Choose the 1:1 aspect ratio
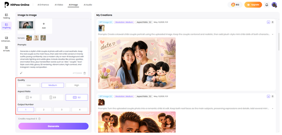Screen dimensions: 282x135 click(29, 97)
